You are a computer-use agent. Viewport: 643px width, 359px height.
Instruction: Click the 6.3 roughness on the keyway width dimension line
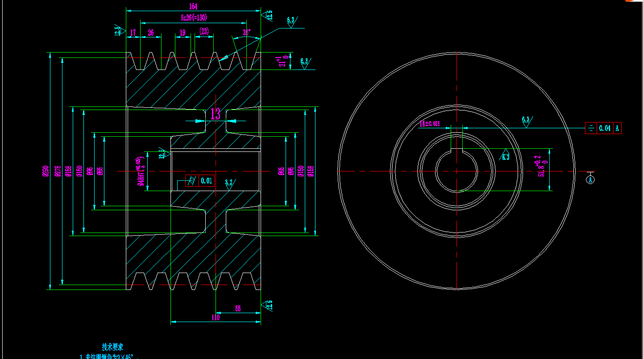pyautogui.click(x=527, y=122)
